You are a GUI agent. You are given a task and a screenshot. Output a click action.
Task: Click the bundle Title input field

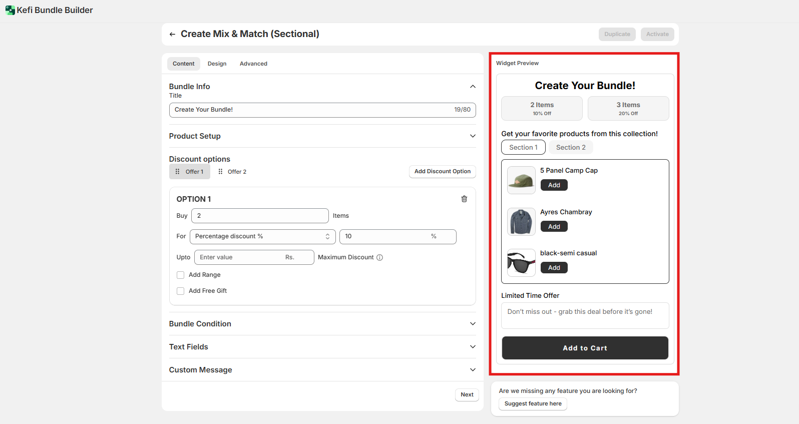point(310,110)
